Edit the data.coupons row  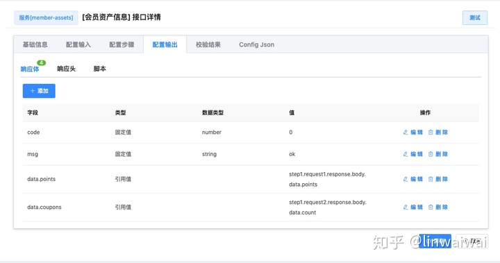pos(413,207)
